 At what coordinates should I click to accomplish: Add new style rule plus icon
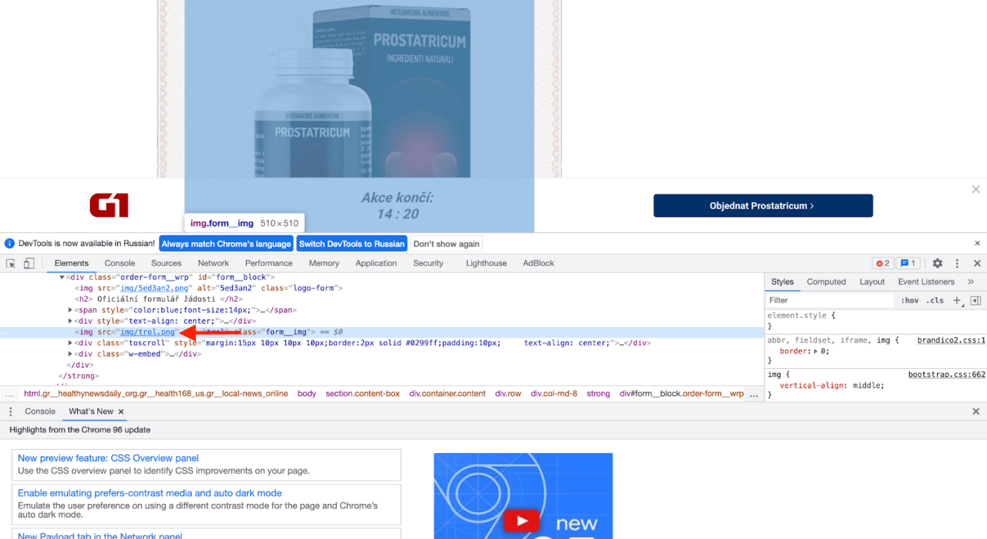[x=957, y=300]
